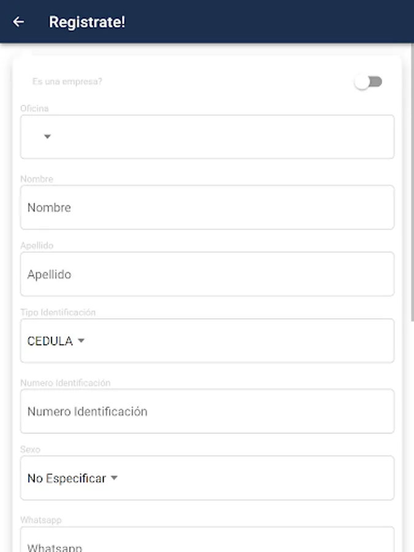Image resolution: width=414 pixels, height=552 pixels.
Task: Click the Sexo field label
Action: pyautogui.click(x=30, y=450)
